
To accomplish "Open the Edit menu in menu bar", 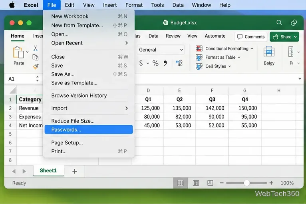I will coord(70,5).
